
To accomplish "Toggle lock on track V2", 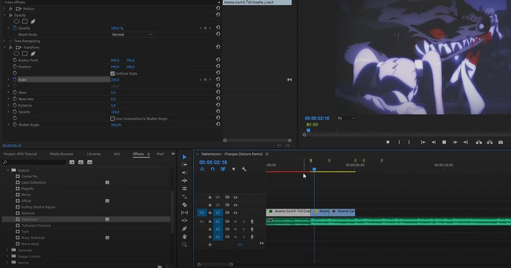I will click(210, 205).
